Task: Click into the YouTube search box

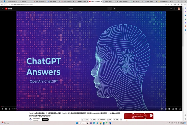Action: click(x=88, y=9)
